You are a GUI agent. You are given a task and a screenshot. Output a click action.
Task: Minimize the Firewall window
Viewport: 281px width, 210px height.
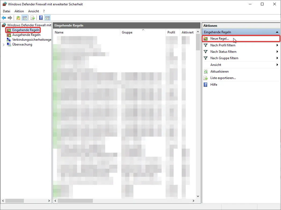point(250,4)
